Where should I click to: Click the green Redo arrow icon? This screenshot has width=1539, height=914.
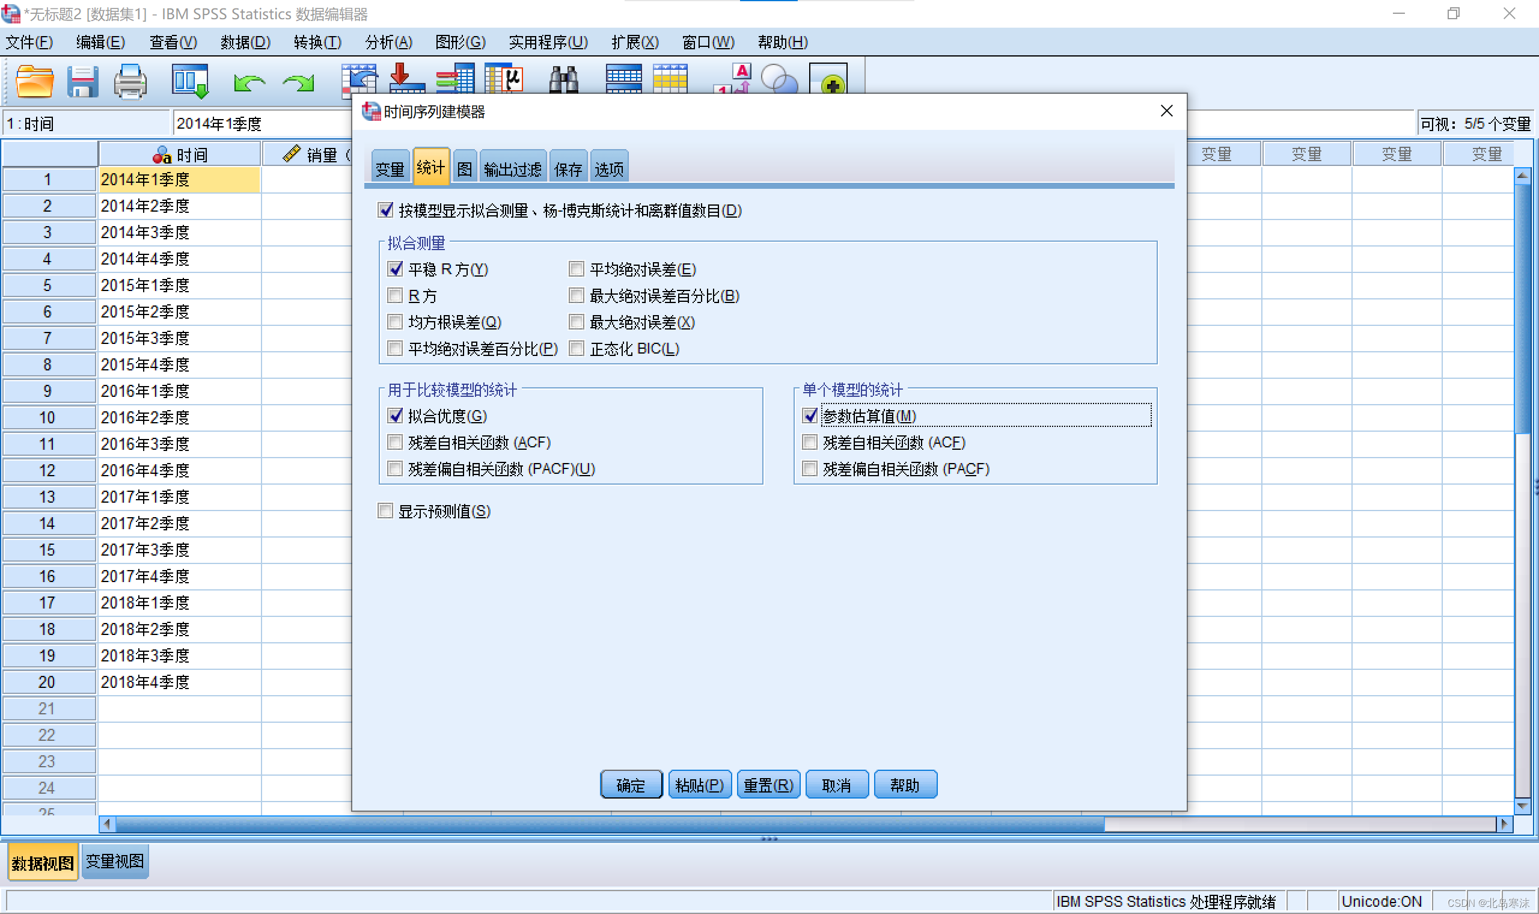point(299,82)
